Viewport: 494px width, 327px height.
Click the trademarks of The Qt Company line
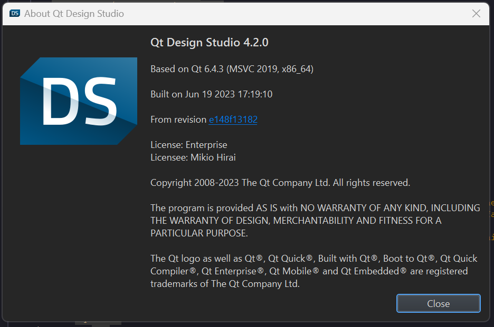coord(225,284)
